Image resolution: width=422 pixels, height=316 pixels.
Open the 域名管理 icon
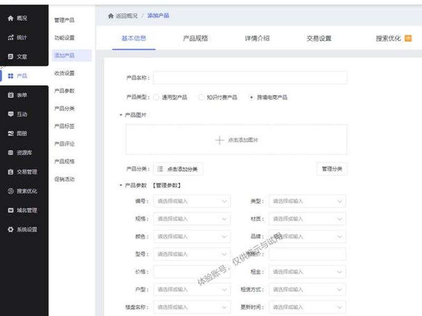(11, 210)
